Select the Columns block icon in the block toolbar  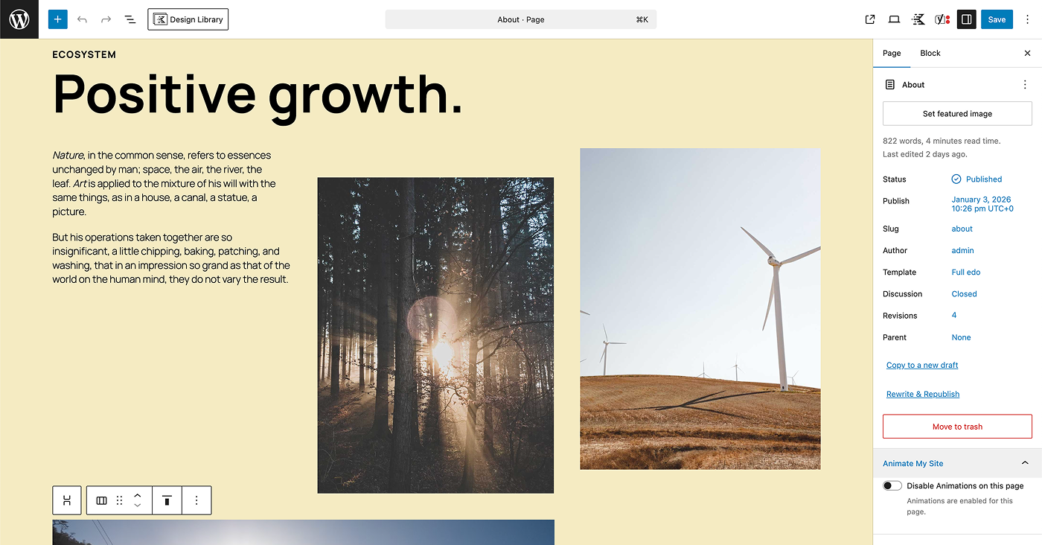pos(101,500)
